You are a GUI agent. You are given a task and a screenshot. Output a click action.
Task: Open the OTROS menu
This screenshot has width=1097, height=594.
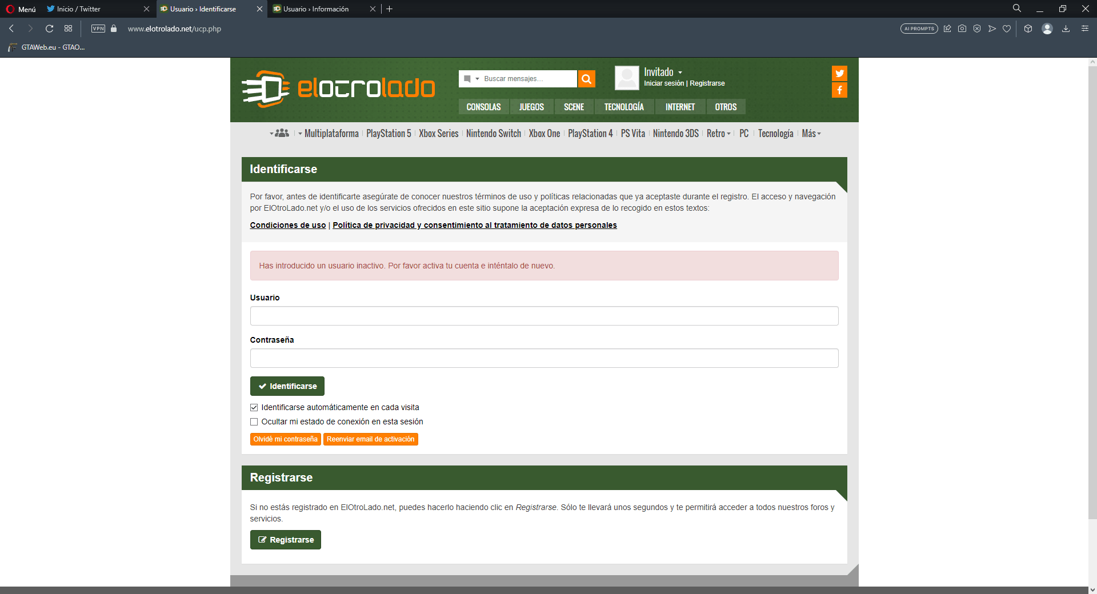726,107
